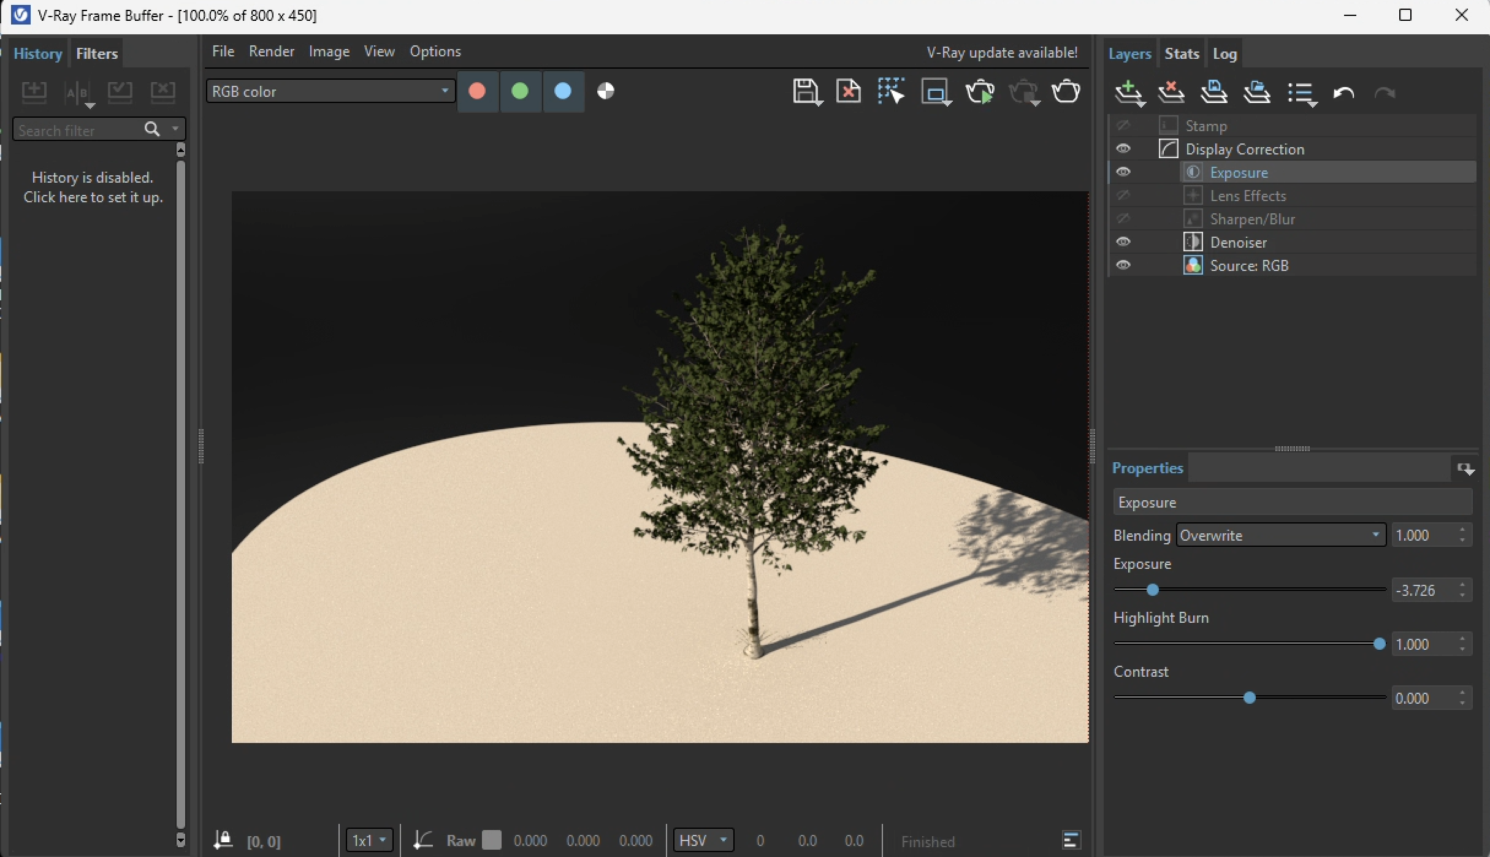
Task: Click V-Ray update available notice
Action: [x=1001, y=53]
